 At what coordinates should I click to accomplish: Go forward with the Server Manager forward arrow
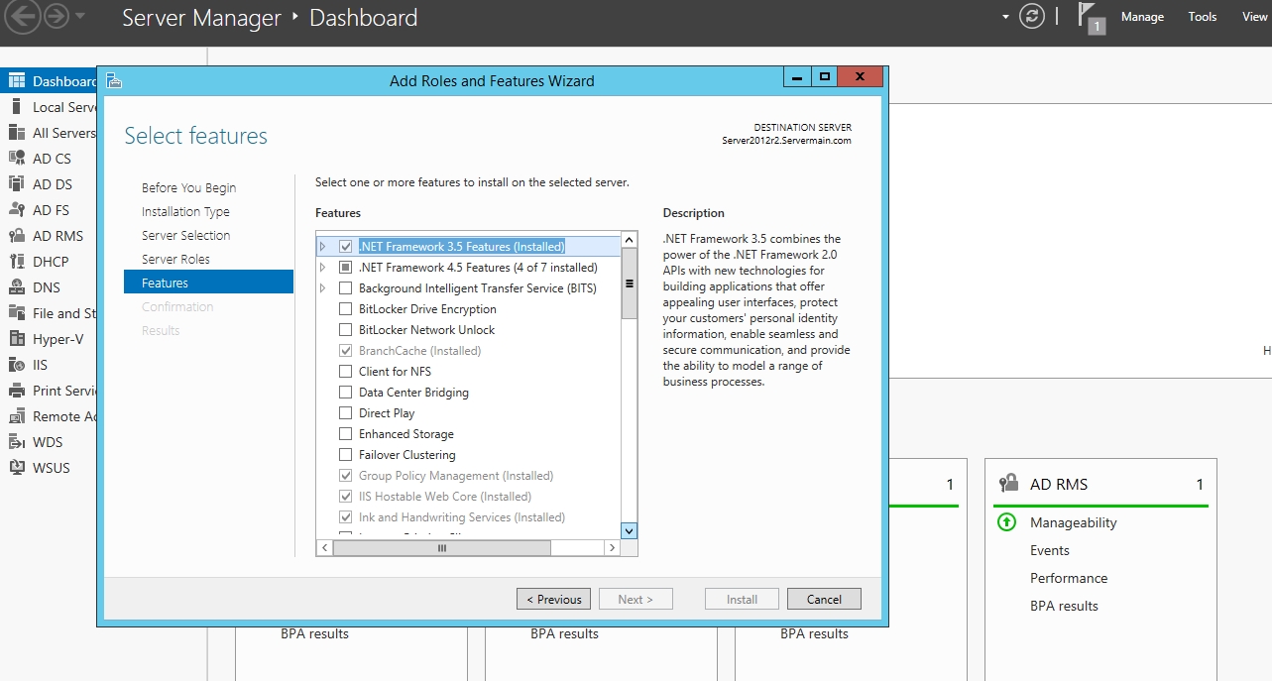click(x=56, y=16)
